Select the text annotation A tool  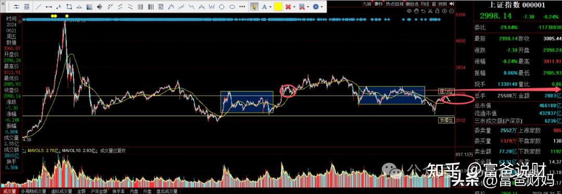264,7
